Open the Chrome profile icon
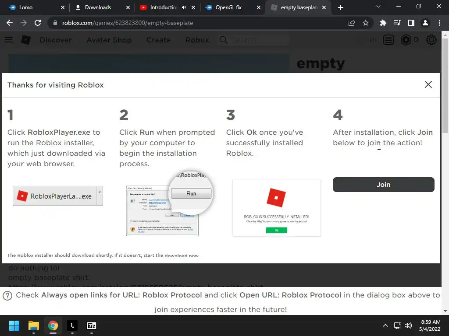This screenshot has height=336, width=449. coord(425,23)
